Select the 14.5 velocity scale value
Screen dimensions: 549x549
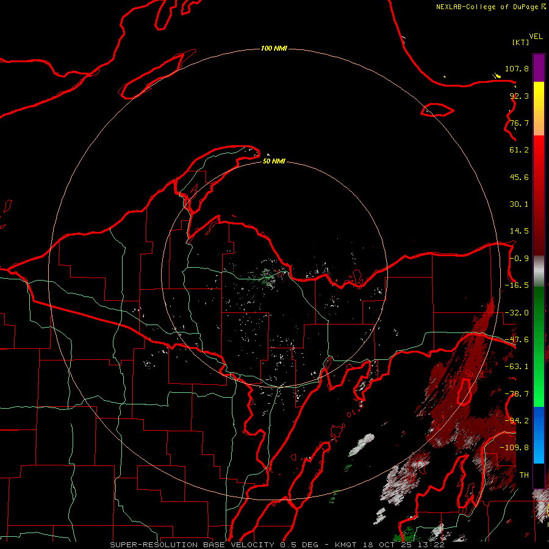(519, 231)
